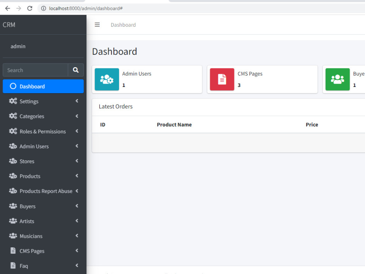Expand the Products menu chevron
The width and height of the screenshot is (365, 274).
[77, 176]
